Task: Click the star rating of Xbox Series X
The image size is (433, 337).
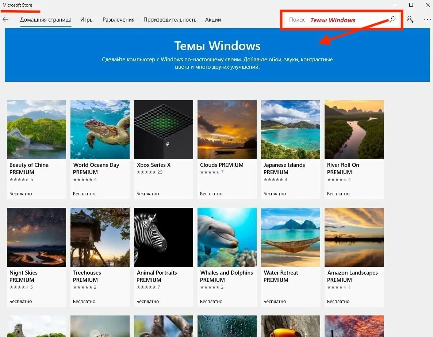Action: [146, 172]
